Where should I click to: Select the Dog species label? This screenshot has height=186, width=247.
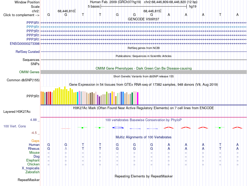36,157
